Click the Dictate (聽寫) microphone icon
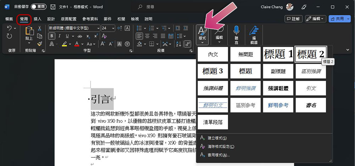This screenshot has width=355, height=166. tap(236, 34)
